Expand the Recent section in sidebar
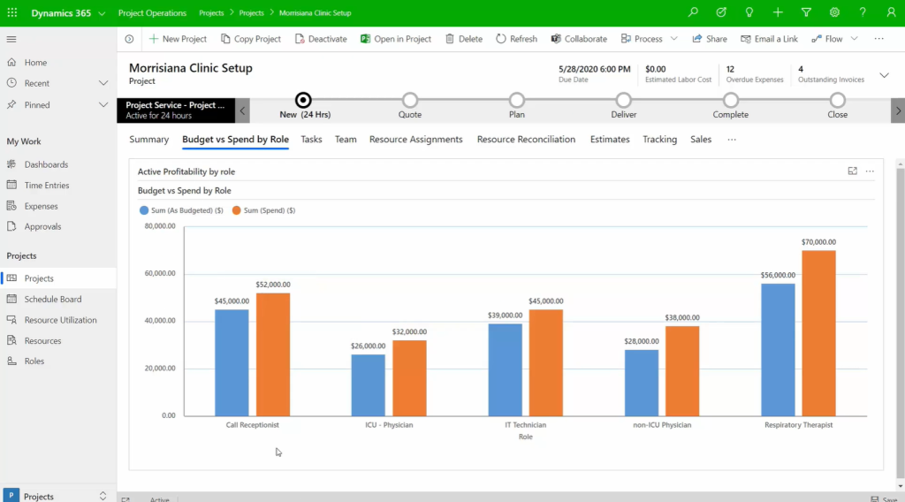 click(103, 83)
